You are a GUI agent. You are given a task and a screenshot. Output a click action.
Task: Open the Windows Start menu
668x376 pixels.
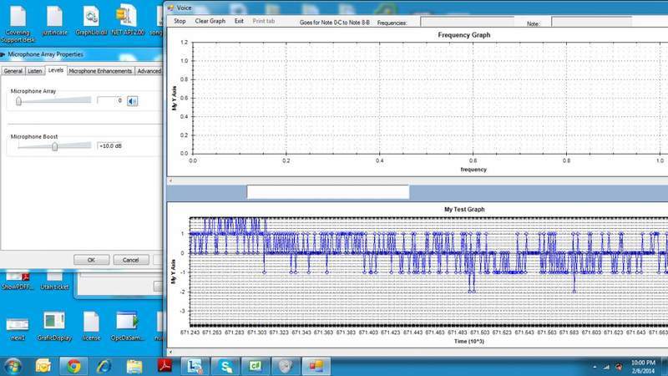[14, 365]
